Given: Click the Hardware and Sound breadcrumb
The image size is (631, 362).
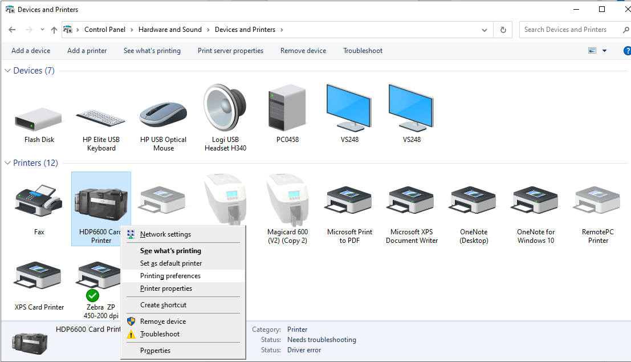Looking at the screenshot, I should [170, 30].
